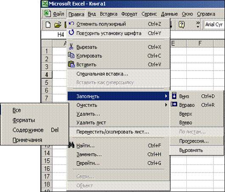Select Содержимое in the clear submenu

(34, 130)
